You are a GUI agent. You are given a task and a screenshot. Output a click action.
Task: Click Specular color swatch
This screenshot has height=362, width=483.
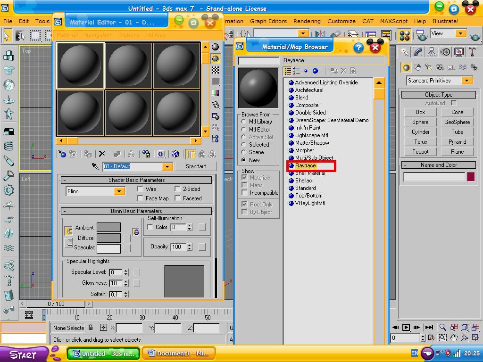click(109, 248)
